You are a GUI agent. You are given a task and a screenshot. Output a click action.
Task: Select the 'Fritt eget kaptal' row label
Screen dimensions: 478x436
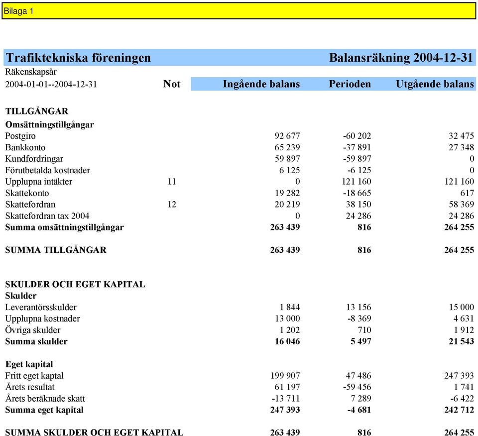point(34,376)
